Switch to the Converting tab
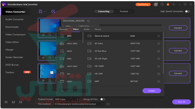This screenshot has width=195, height=109. click(104, 11)
